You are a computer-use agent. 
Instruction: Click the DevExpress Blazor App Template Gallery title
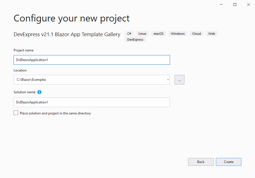click(67, 34)
